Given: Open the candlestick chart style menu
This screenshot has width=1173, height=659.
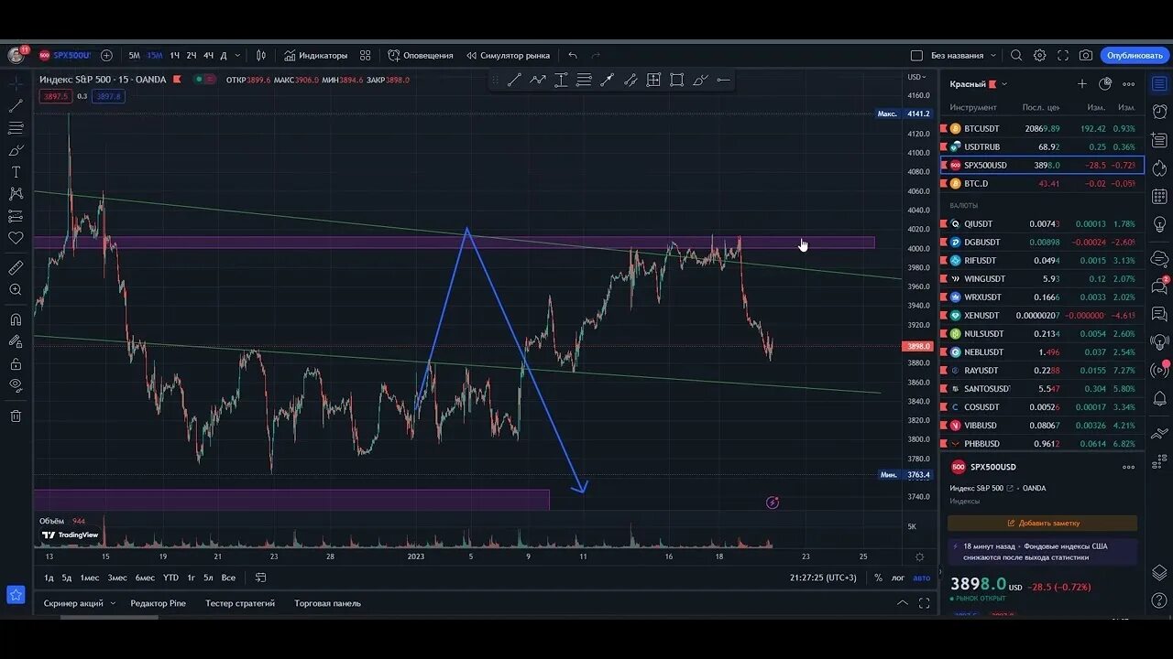Looking at the screenshot, I should [x=261, y=55].
